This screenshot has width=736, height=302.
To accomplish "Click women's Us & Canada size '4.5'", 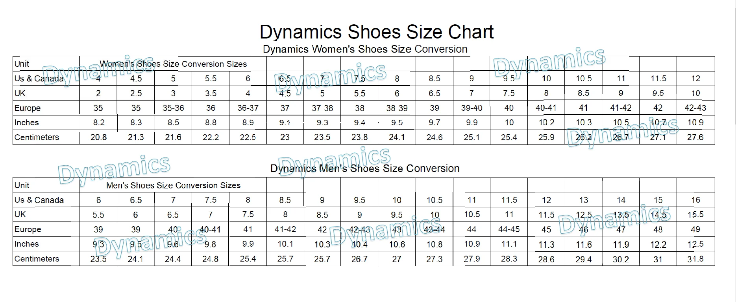I will (136, 79).
